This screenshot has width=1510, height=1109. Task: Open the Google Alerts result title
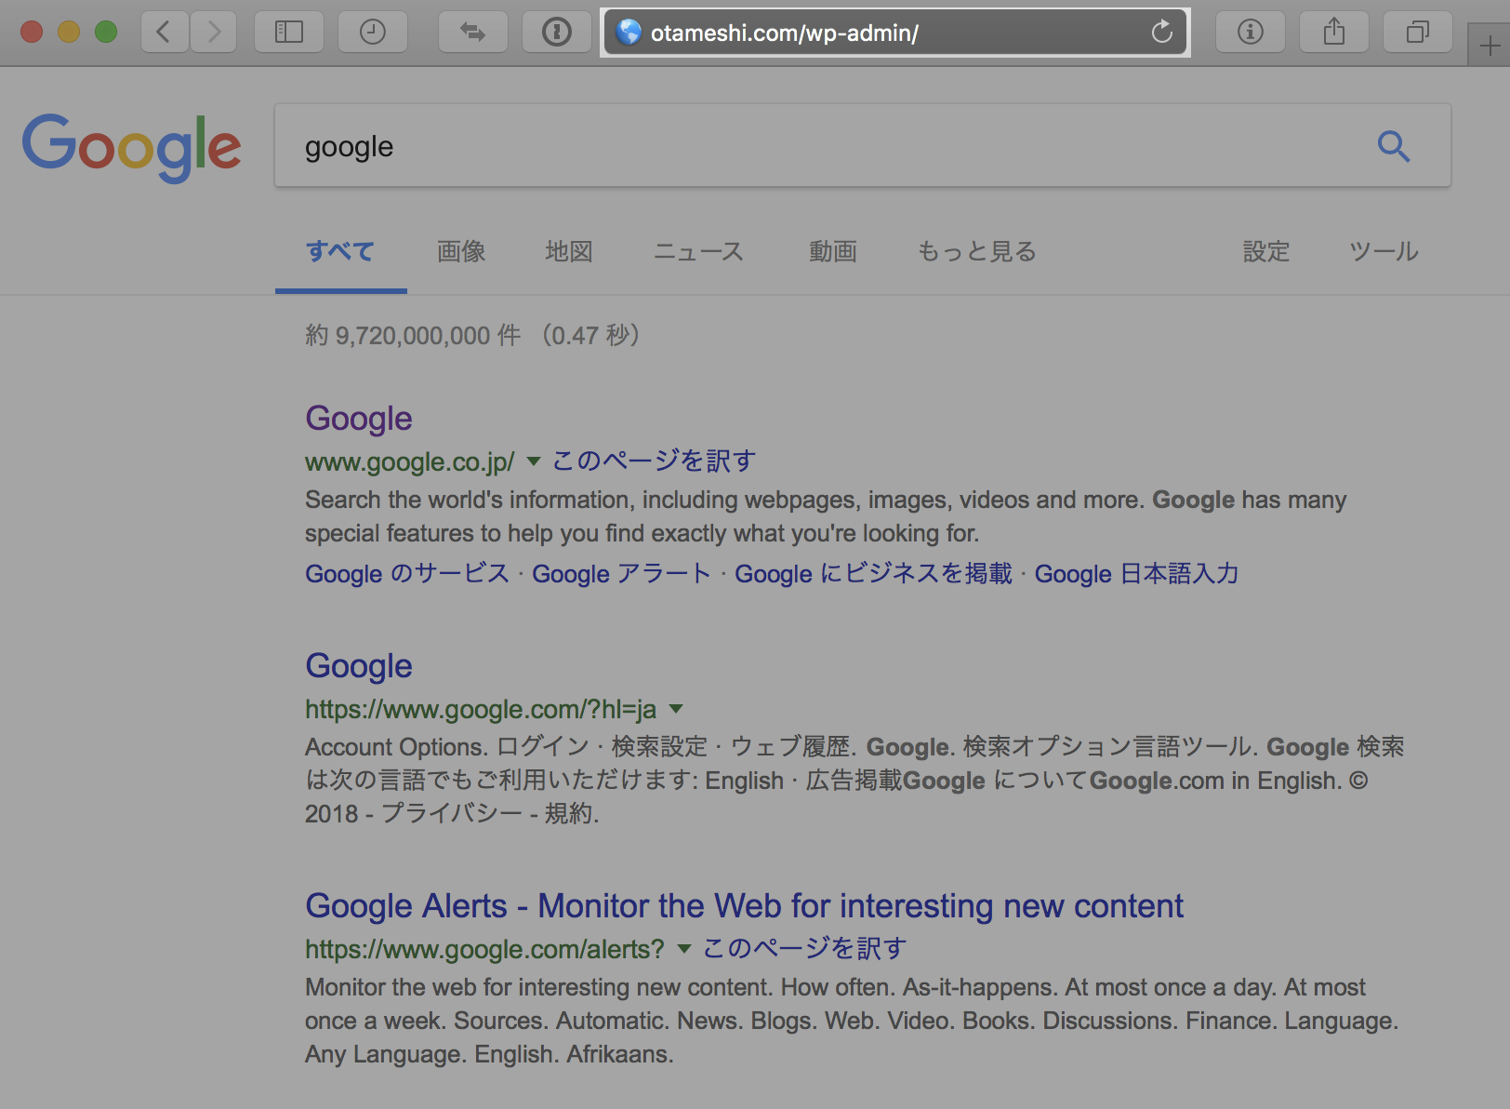(x=744, y=905)
